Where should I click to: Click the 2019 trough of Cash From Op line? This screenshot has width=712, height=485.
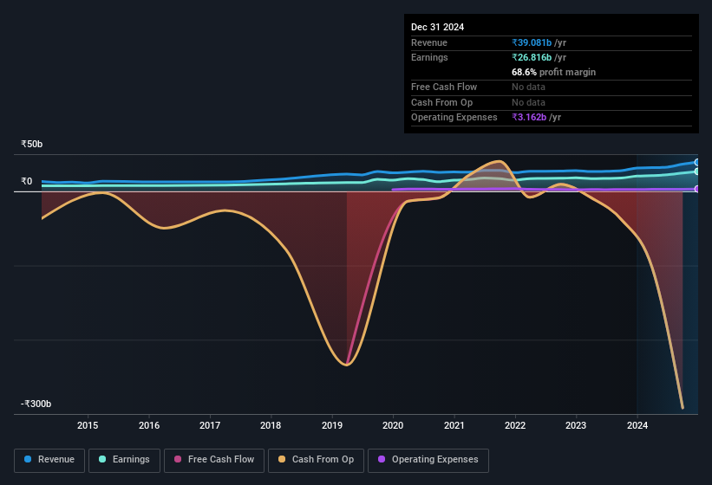coord(347,365)
